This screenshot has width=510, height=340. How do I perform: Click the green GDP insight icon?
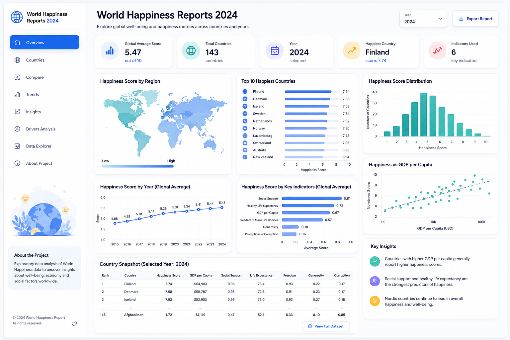pos(375,261)
